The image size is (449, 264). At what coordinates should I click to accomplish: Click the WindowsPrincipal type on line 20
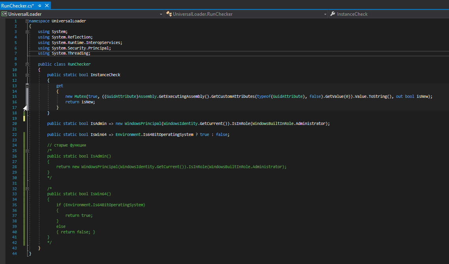click(x=143, y=124)
